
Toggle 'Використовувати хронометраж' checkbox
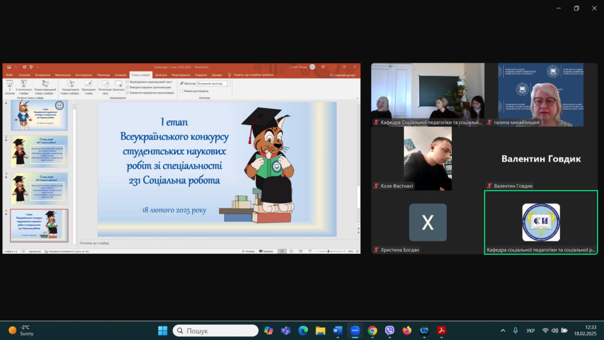(x=127, y=87)
